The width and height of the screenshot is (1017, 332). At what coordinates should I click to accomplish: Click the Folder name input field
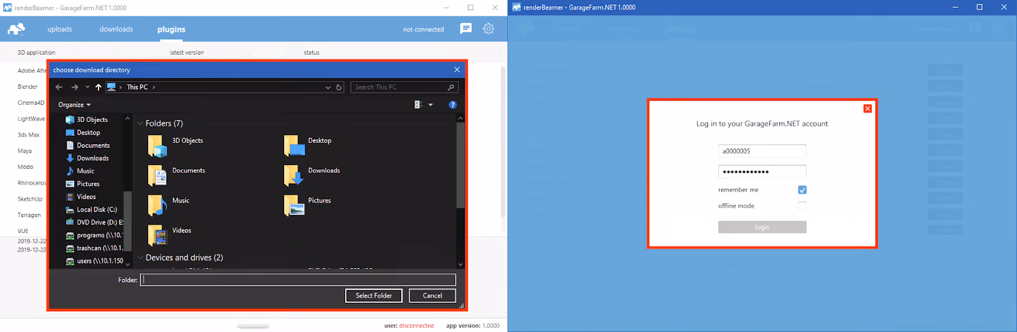coord(298,279)
